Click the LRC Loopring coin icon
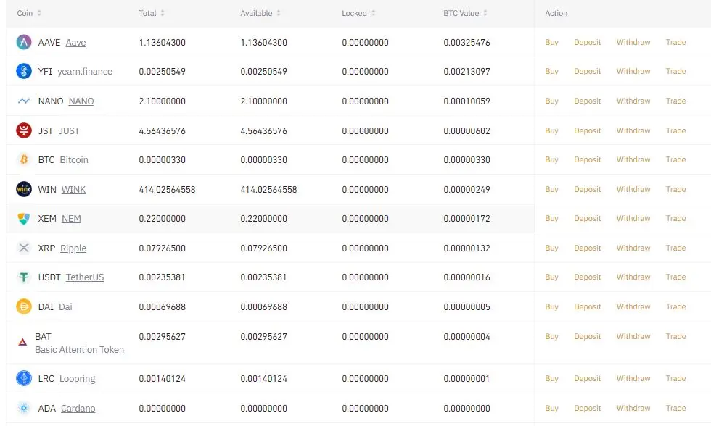This screenshot has height=426, width=711. coord(23,378)
